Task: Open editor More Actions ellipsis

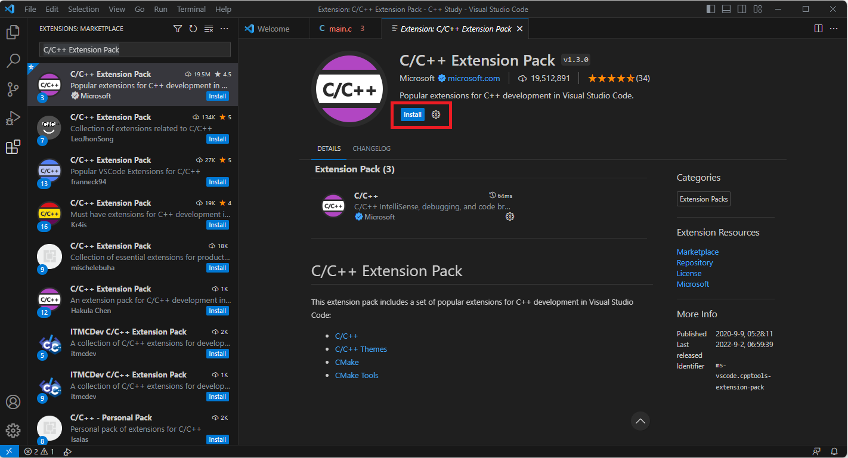Action: click(834, 29)
